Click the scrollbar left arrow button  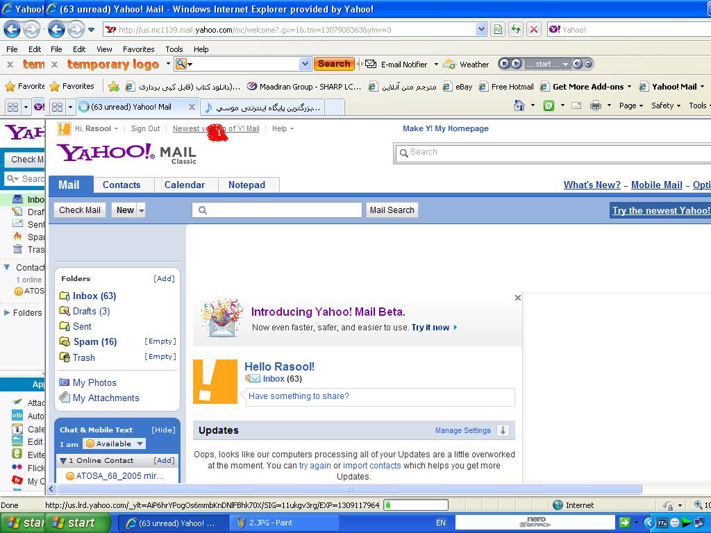pos(51,489)
